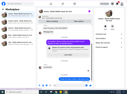Record a voice clip with the microphone

click(x=39, y=85)
